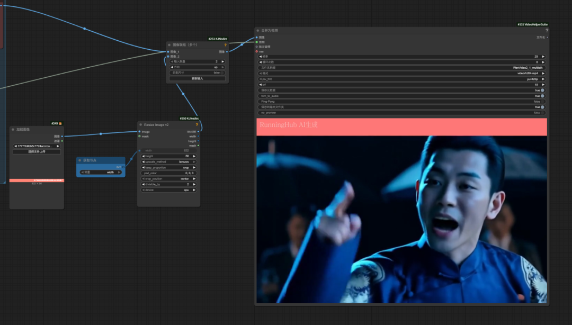Click the INT output socket on 获取节点
The image size is (572, 325).
tap(123, 167)
